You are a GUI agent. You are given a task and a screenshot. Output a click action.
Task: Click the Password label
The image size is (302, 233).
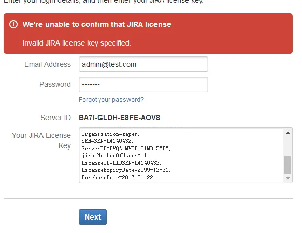55,84
